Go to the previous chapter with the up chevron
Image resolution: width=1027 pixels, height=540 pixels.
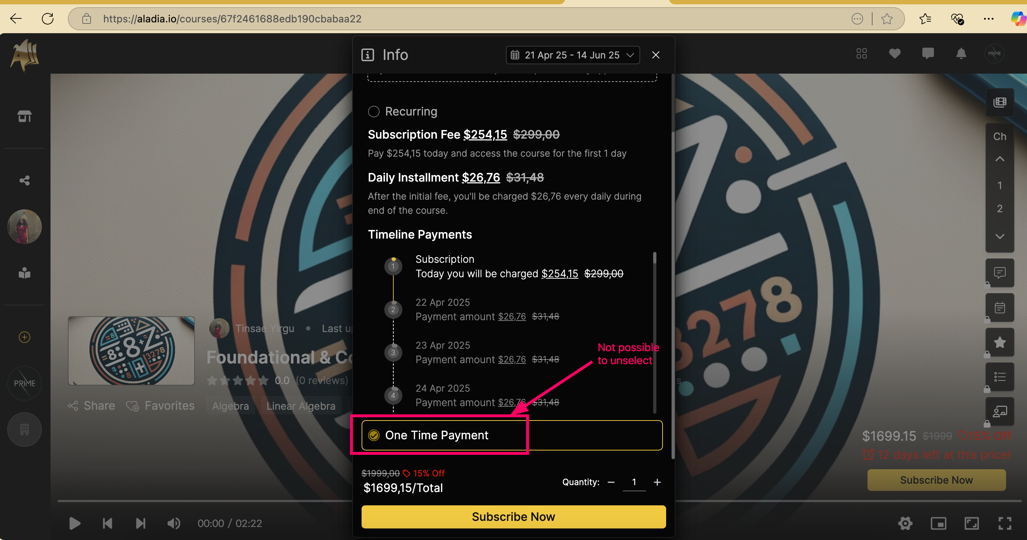click(x=1000, y=159)
